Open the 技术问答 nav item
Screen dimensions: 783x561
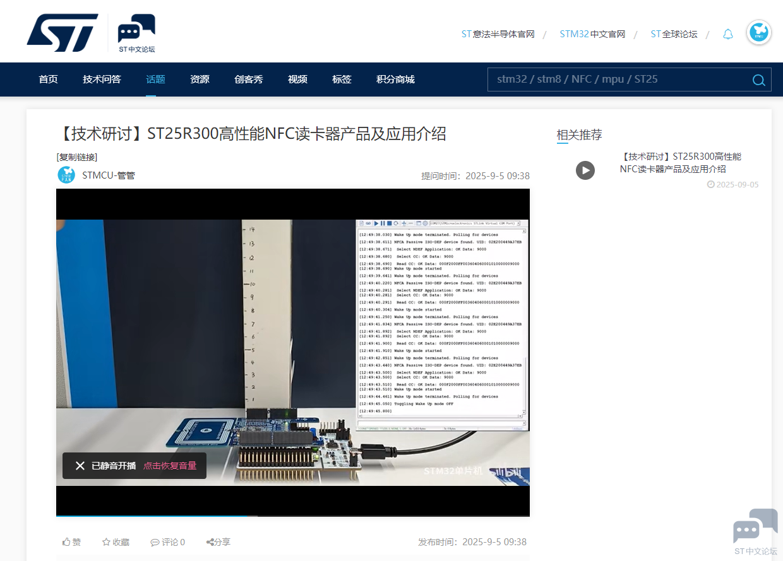102,80
